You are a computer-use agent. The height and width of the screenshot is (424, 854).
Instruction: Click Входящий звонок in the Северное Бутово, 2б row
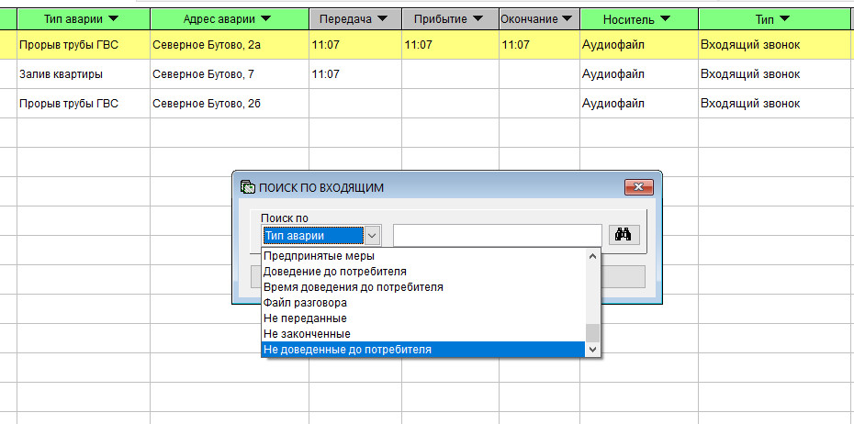point(750,104)
